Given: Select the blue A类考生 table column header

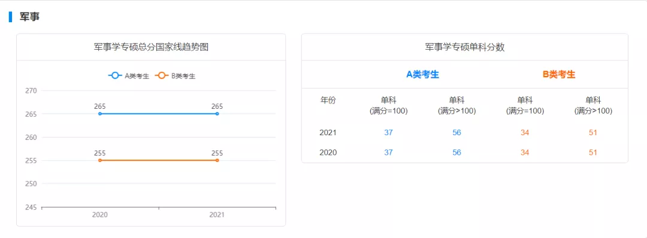Looking at the screenshot, I should [422, 75].
